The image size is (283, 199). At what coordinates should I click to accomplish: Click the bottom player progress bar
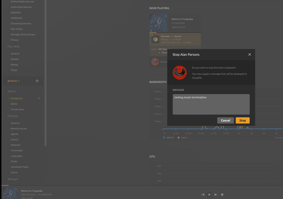(142, 185)
